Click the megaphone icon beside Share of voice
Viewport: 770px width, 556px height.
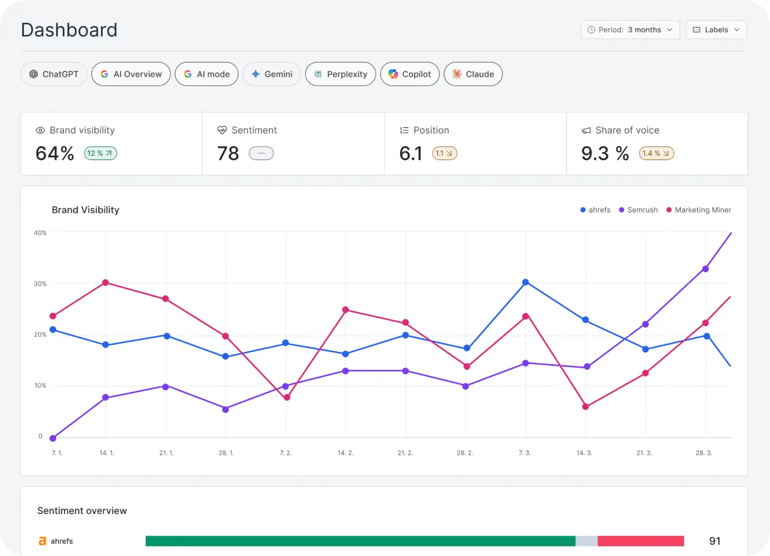pyautogui.click(x=586, y=130)
